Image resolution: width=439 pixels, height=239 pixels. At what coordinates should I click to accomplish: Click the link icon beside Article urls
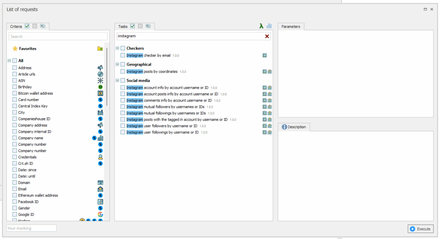(100, 74)
